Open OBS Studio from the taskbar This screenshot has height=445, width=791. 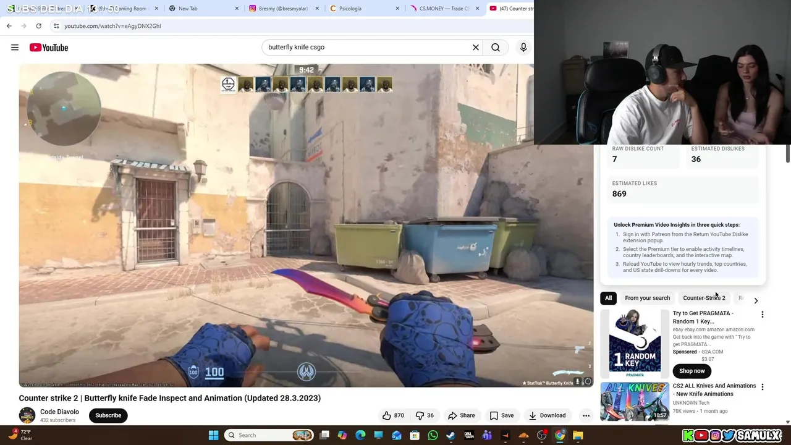541,435
